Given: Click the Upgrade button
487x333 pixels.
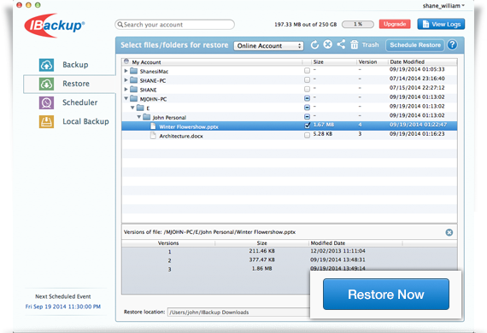Looking at the screenshot, I should click(x=395, y=24).
